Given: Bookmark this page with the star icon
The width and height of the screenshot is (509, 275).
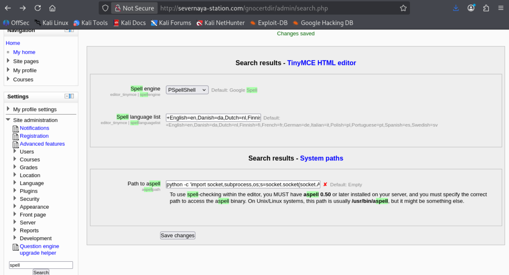Looking at the screenshot, I should (403, 8).
